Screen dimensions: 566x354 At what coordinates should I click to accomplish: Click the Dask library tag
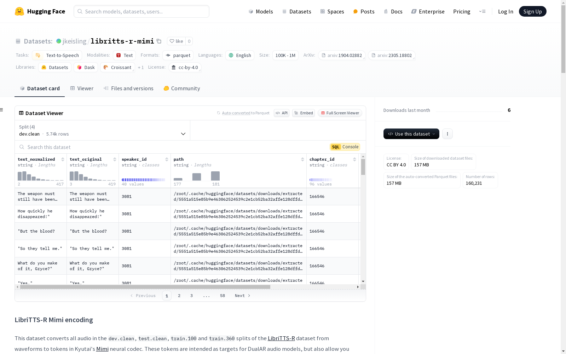coord(86,67)
